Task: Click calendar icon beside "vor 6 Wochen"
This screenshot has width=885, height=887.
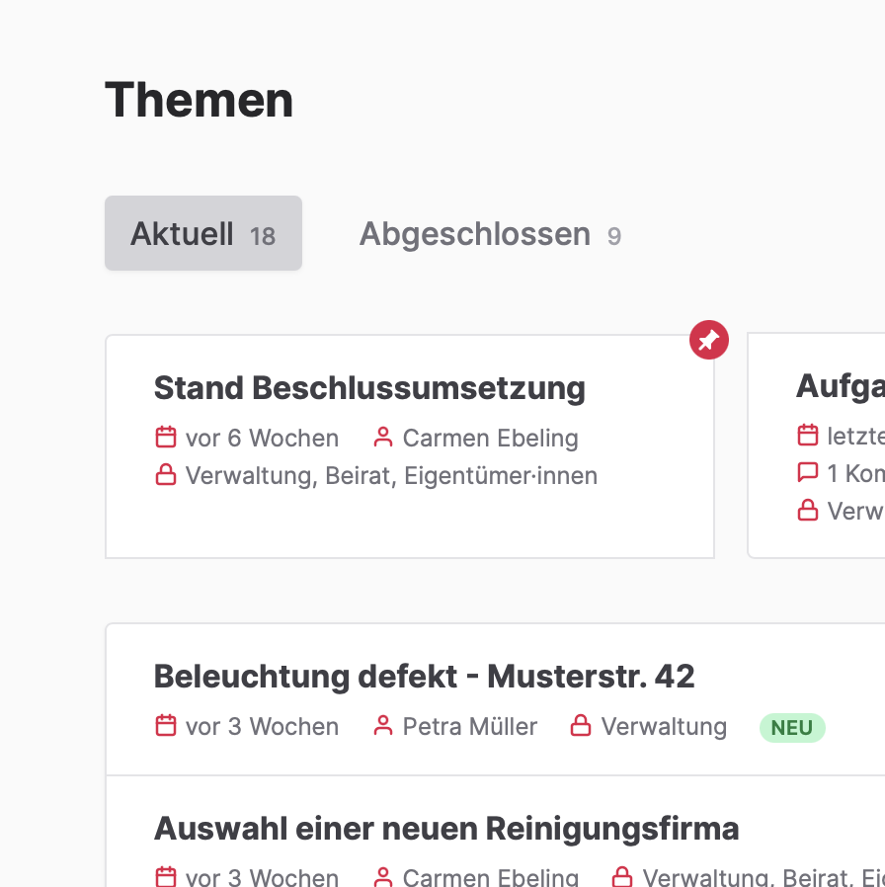Action: [x=166, y=438]
